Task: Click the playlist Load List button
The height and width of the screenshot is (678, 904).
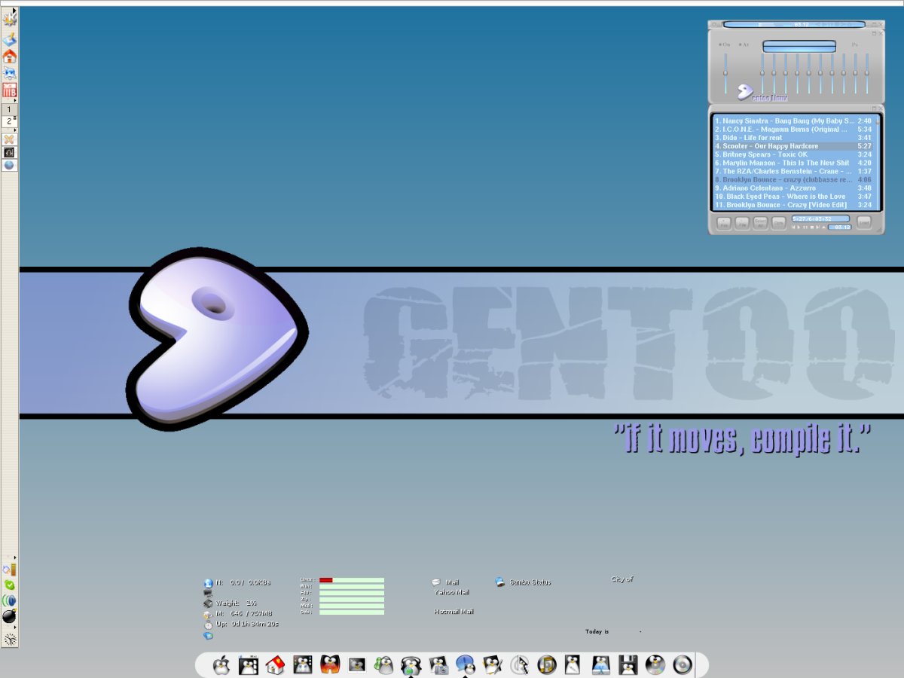Action: coord(864,222)
